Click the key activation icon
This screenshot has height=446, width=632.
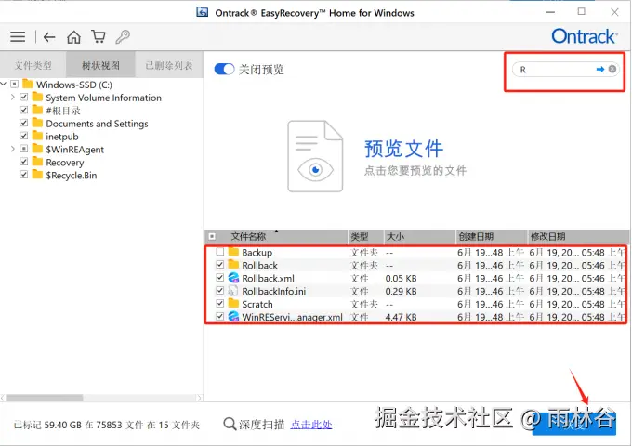pyautogui.click(x=123, y=36)
